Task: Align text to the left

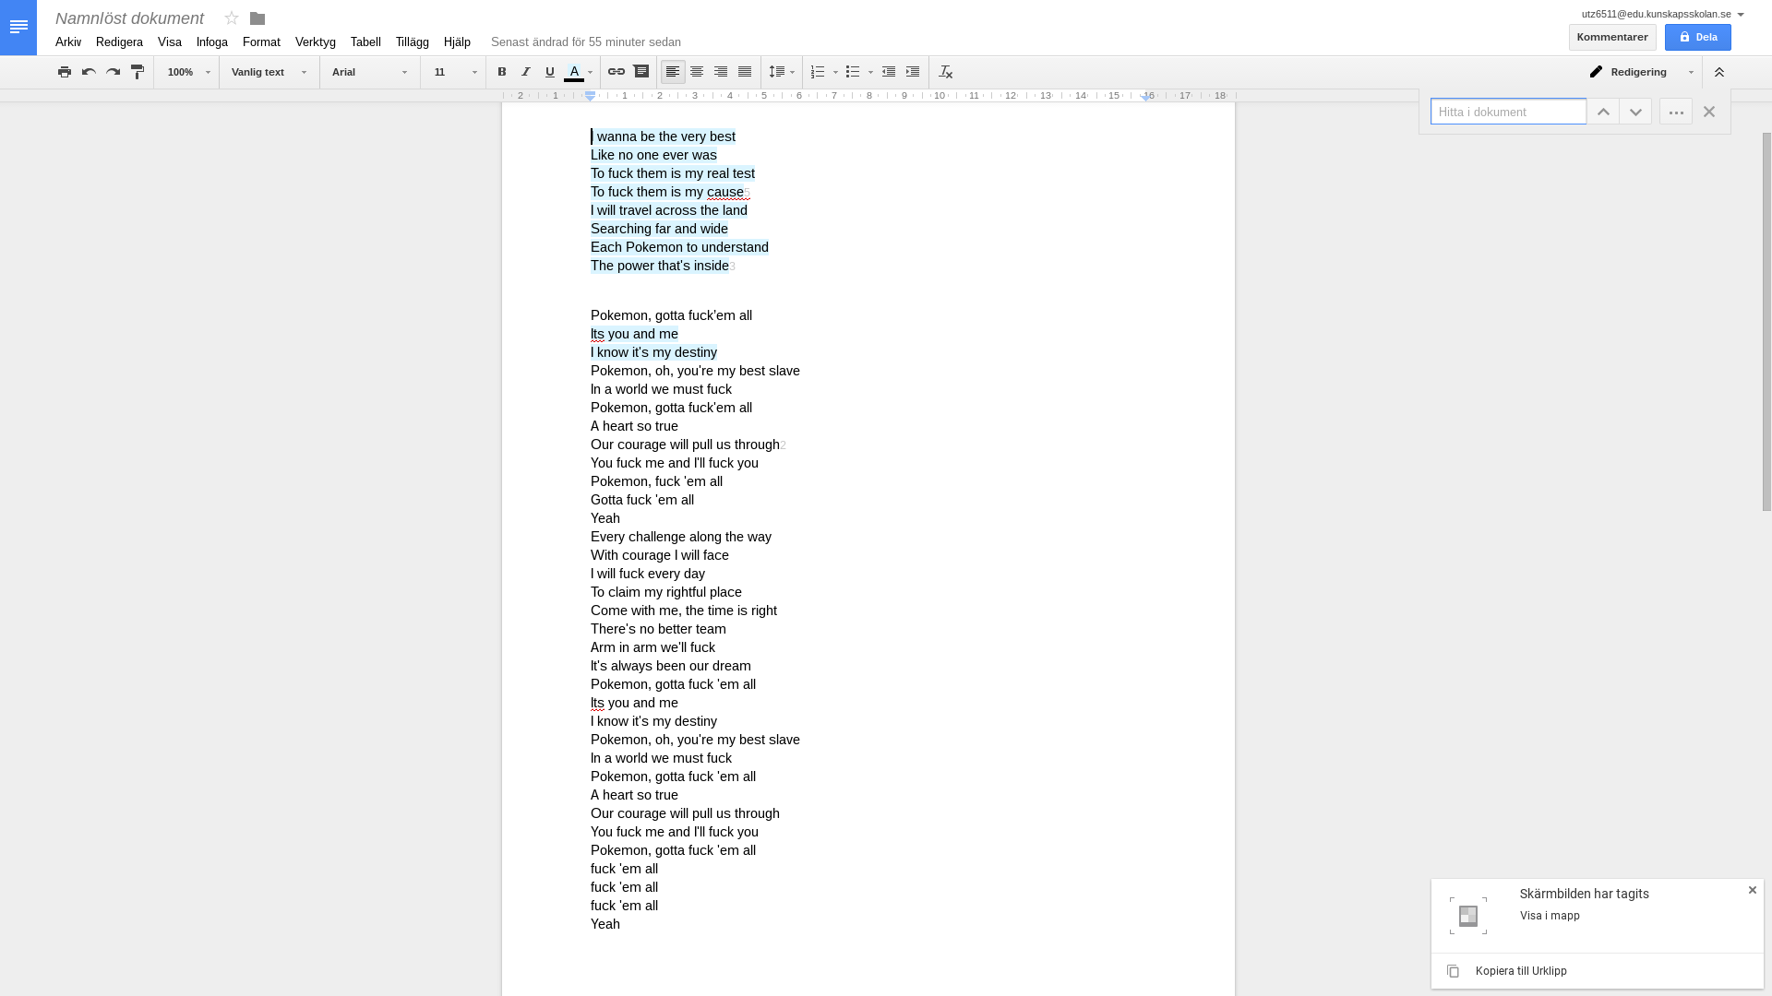Action: pos(673,72)
